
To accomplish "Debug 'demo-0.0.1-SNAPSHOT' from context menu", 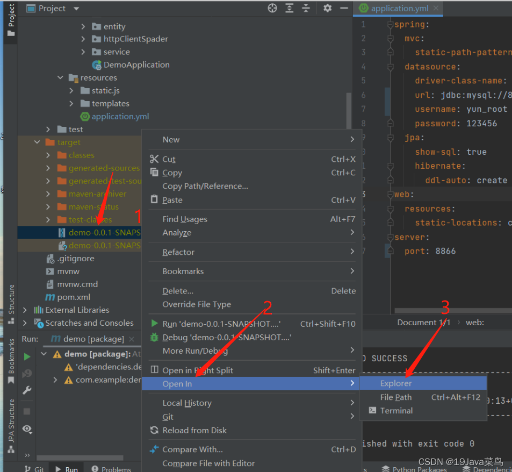I will (252, 337).
